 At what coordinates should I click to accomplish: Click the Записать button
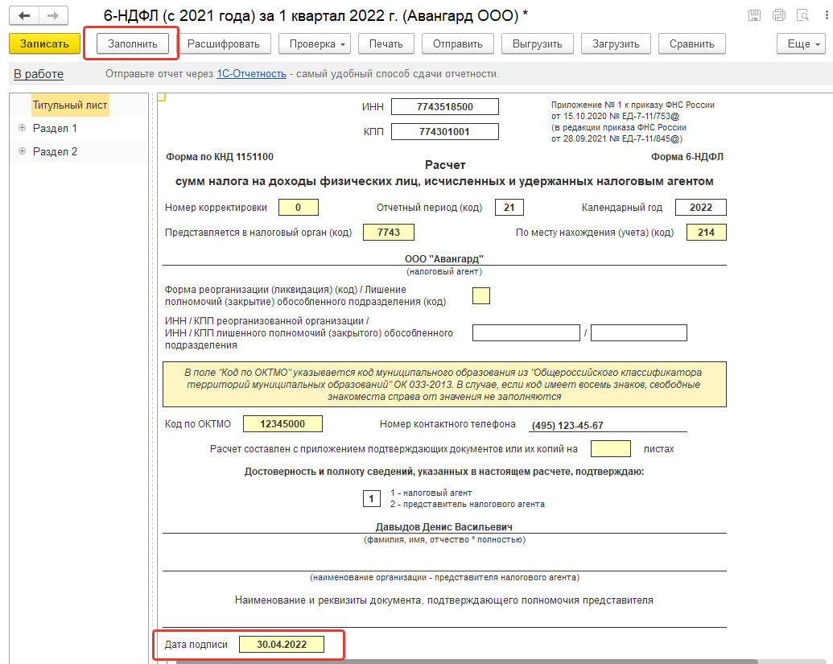click(44, 43)
